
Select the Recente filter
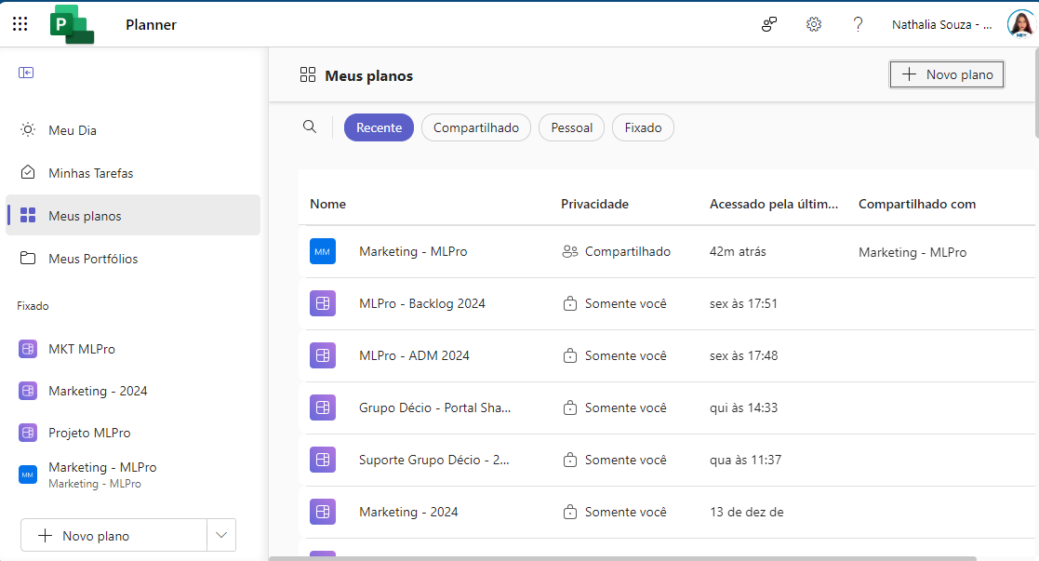[x=379, y=127]
